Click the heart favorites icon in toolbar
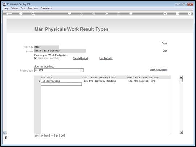Viewport: 196px width, 147px height. tap(70, 13)
